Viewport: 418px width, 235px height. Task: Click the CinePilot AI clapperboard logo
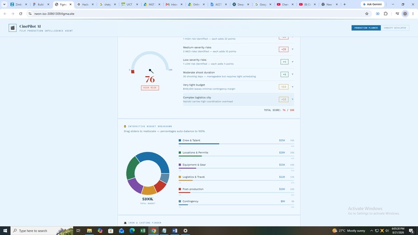click(x=12, y=27)
